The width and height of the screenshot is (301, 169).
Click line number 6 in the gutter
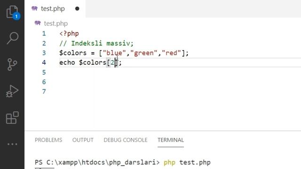click(x=44, y=82)
